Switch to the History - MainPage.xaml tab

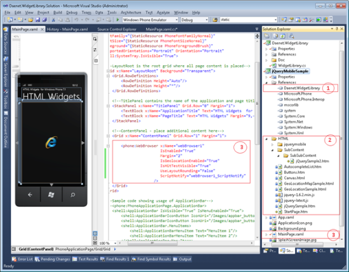tap(67, 29)
